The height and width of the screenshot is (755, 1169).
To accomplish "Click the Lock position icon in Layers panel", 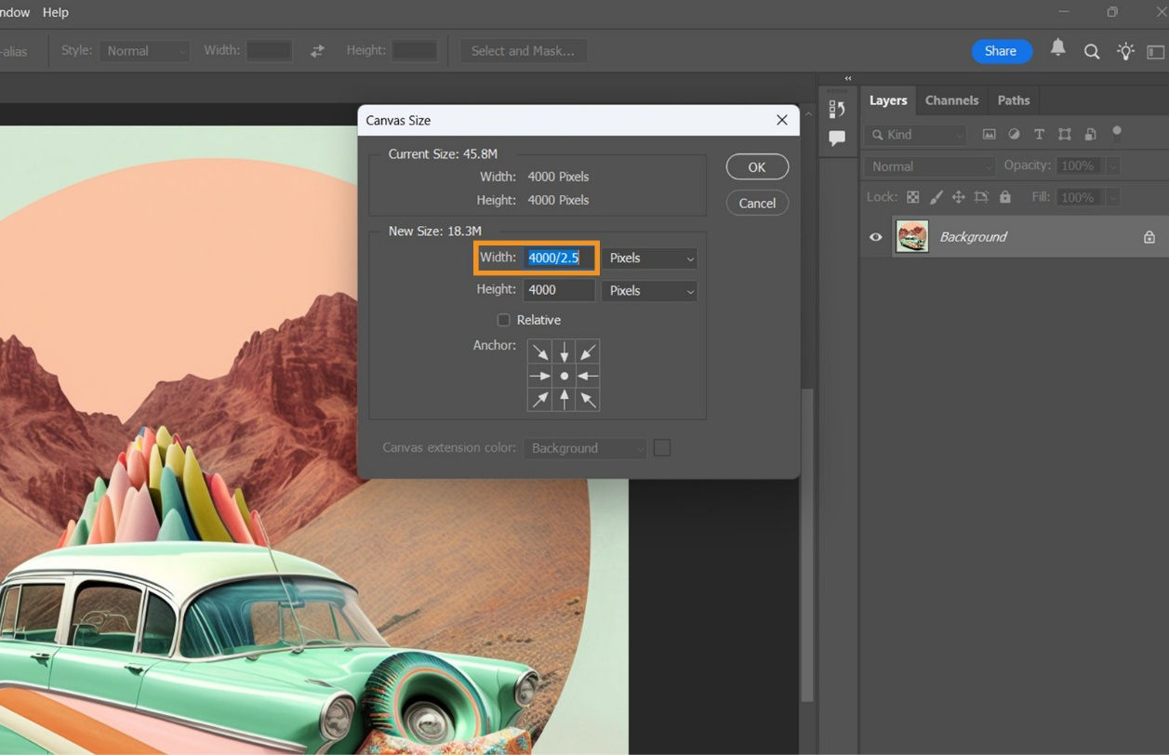I will (x=959, y=197).
